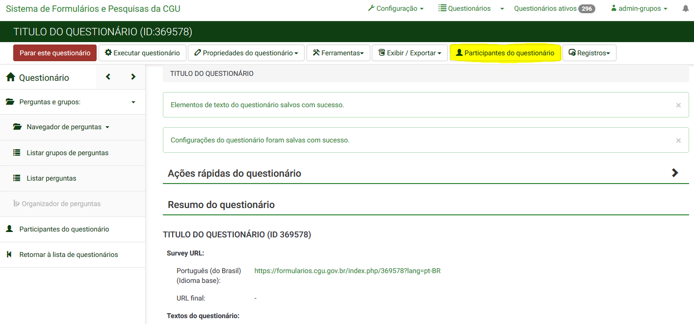The width and height of the screenshot is (694, 324).
Task: Click Parar este questionário button
Action: pyautogui.click(x=54, y=52)
